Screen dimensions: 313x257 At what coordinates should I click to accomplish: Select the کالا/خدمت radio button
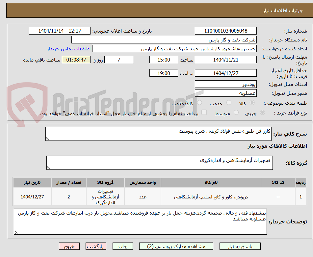199,103
